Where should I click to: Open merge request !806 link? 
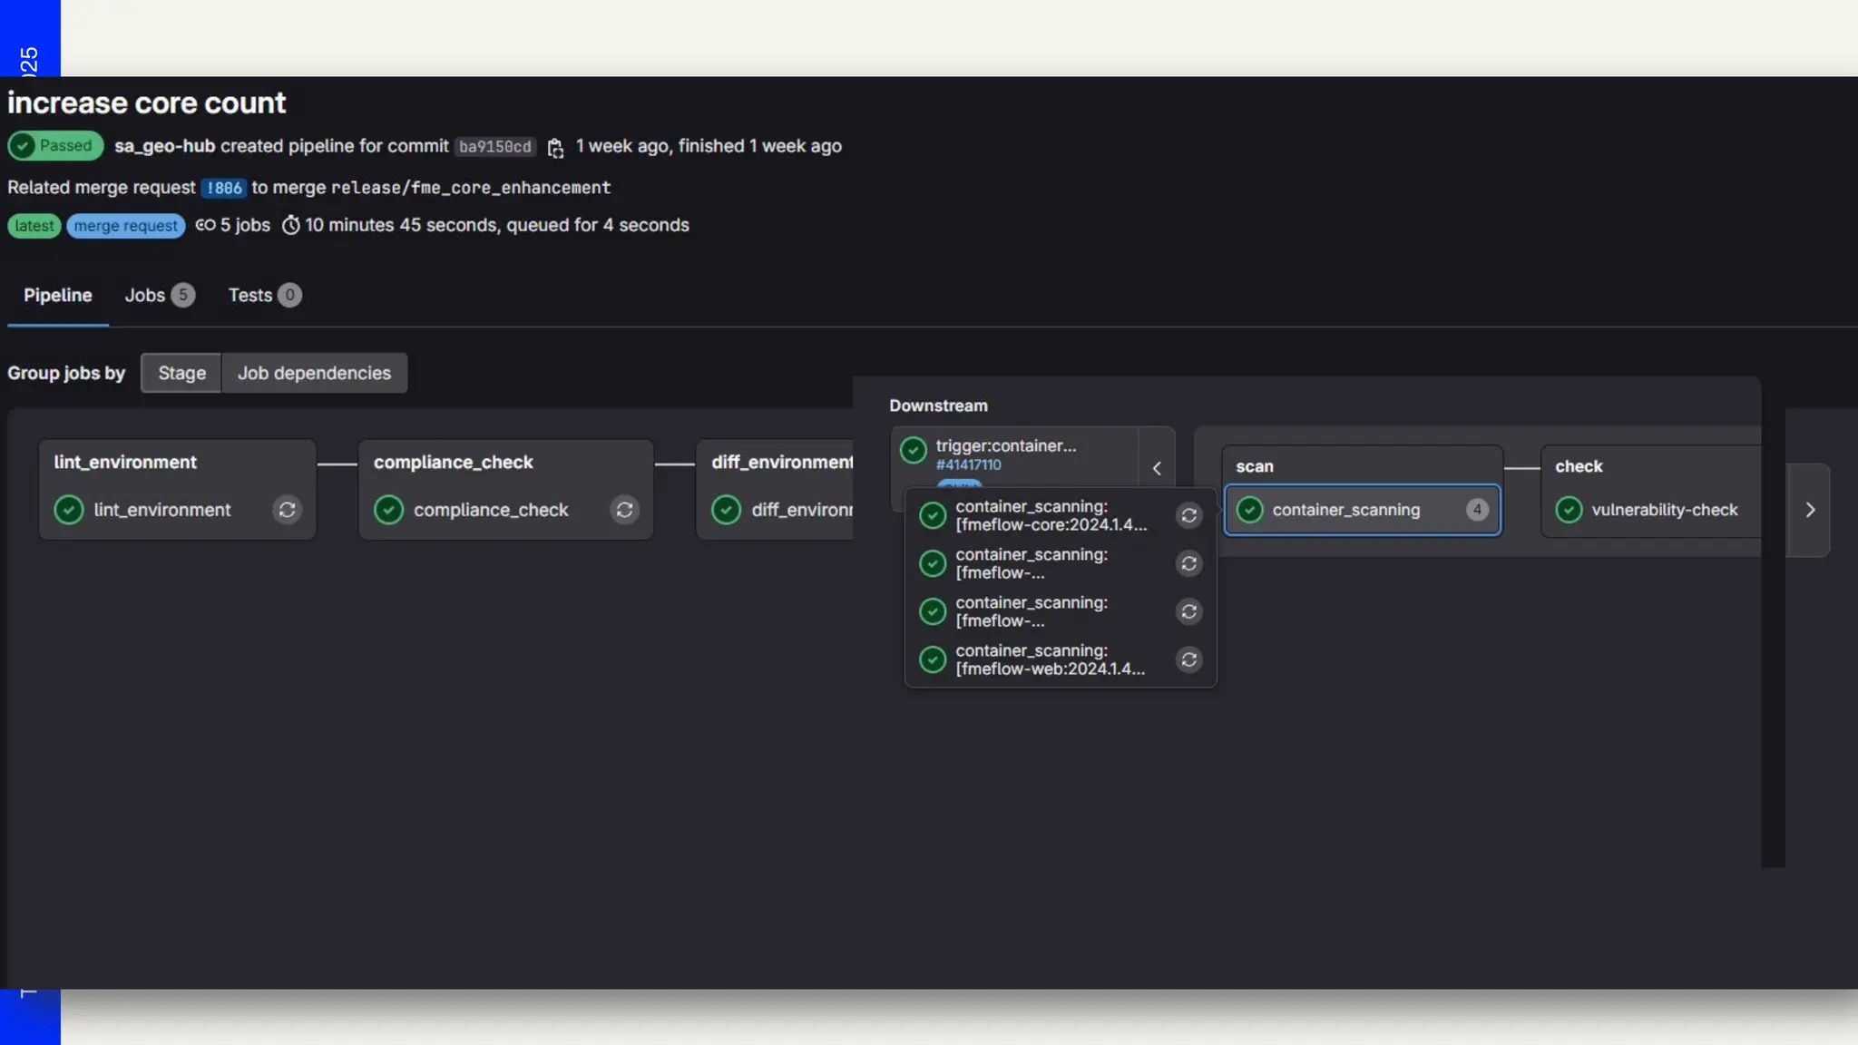tap(223, 188)
